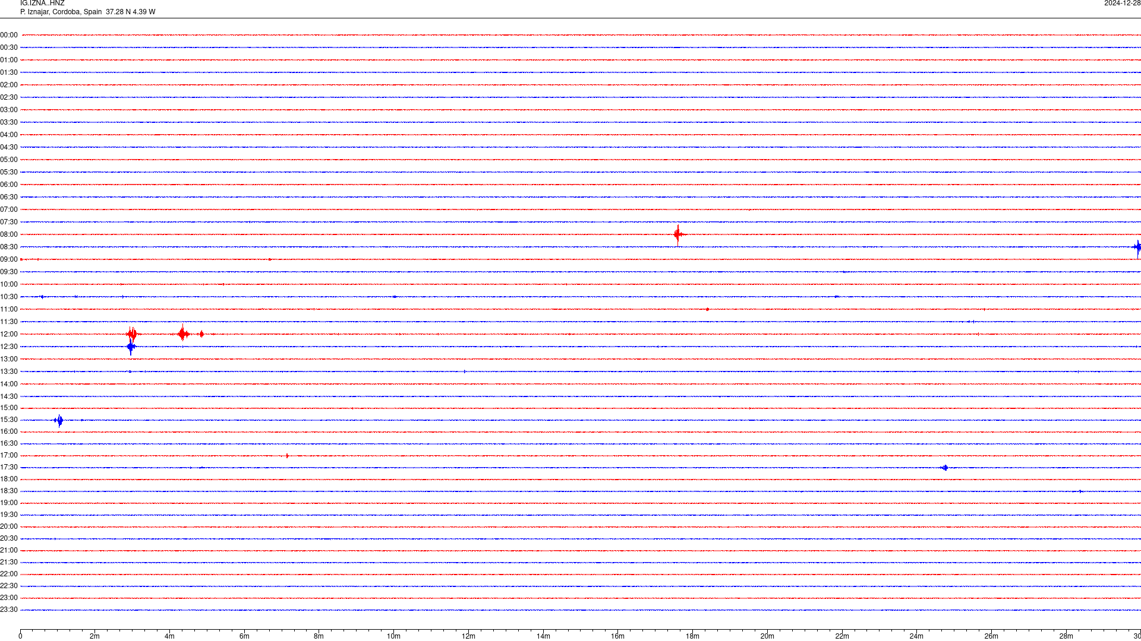The height and width of the screenshot is (641, 1141).
Task: Select the 23:00 time row label
Action: (9, 598)
